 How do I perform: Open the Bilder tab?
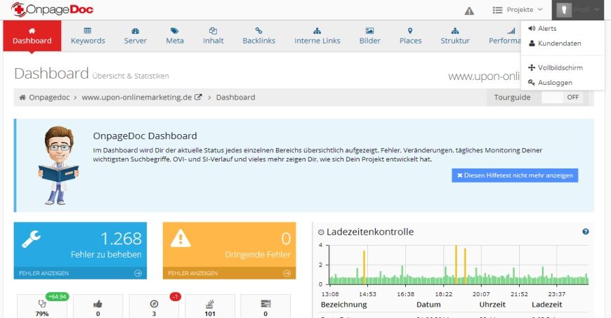coord(370,36)
